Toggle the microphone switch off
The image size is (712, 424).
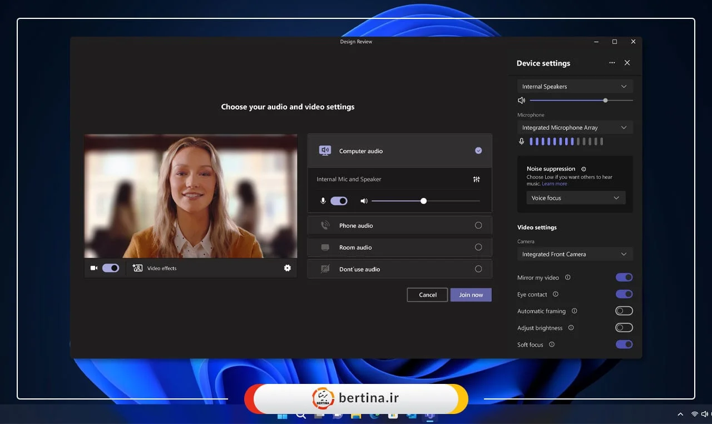point(339,201)
